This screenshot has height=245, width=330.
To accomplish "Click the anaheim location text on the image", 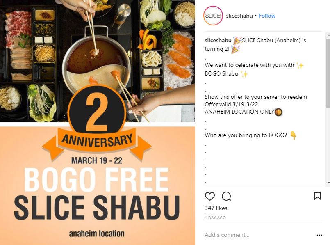I will (97, 234).
